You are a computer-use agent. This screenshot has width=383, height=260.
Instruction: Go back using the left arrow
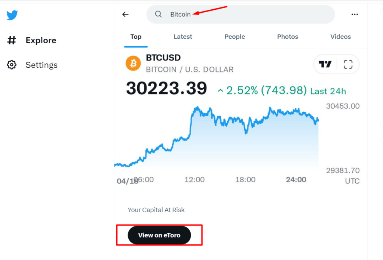125,15
